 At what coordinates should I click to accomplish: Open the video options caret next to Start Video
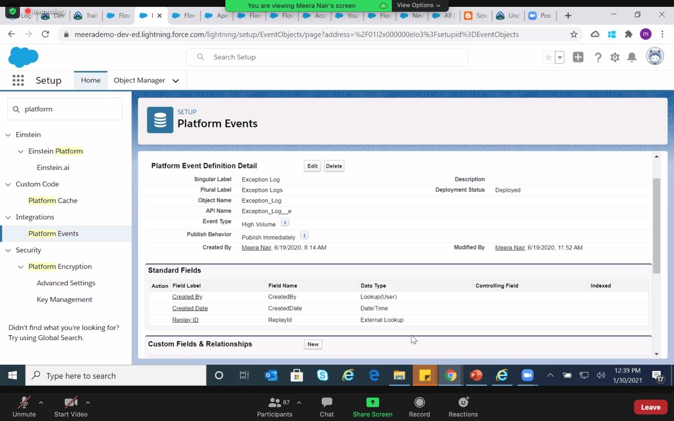(x=88, y=402)
